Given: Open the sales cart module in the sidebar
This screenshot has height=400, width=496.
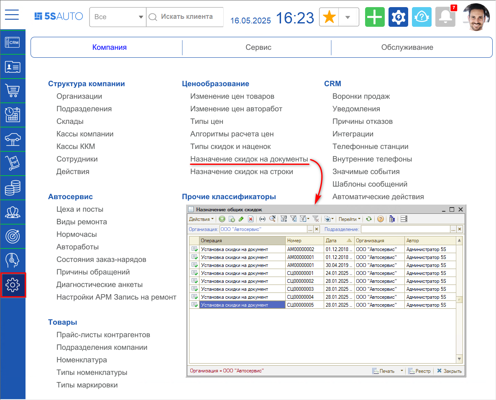Looking at the screenshot, I should [x=13, y=91].
